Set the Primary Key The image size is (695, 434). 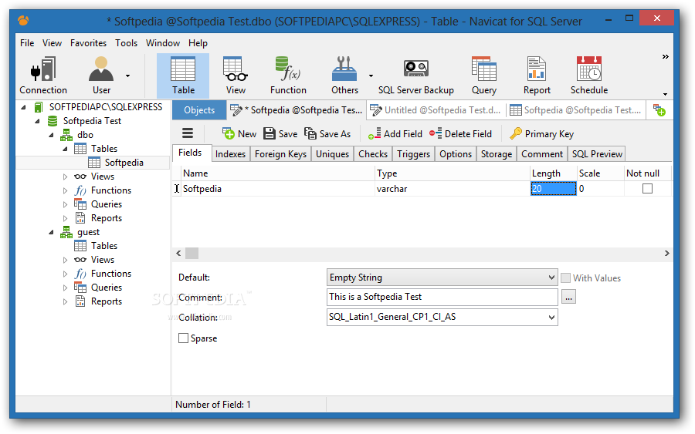point(541,133)
